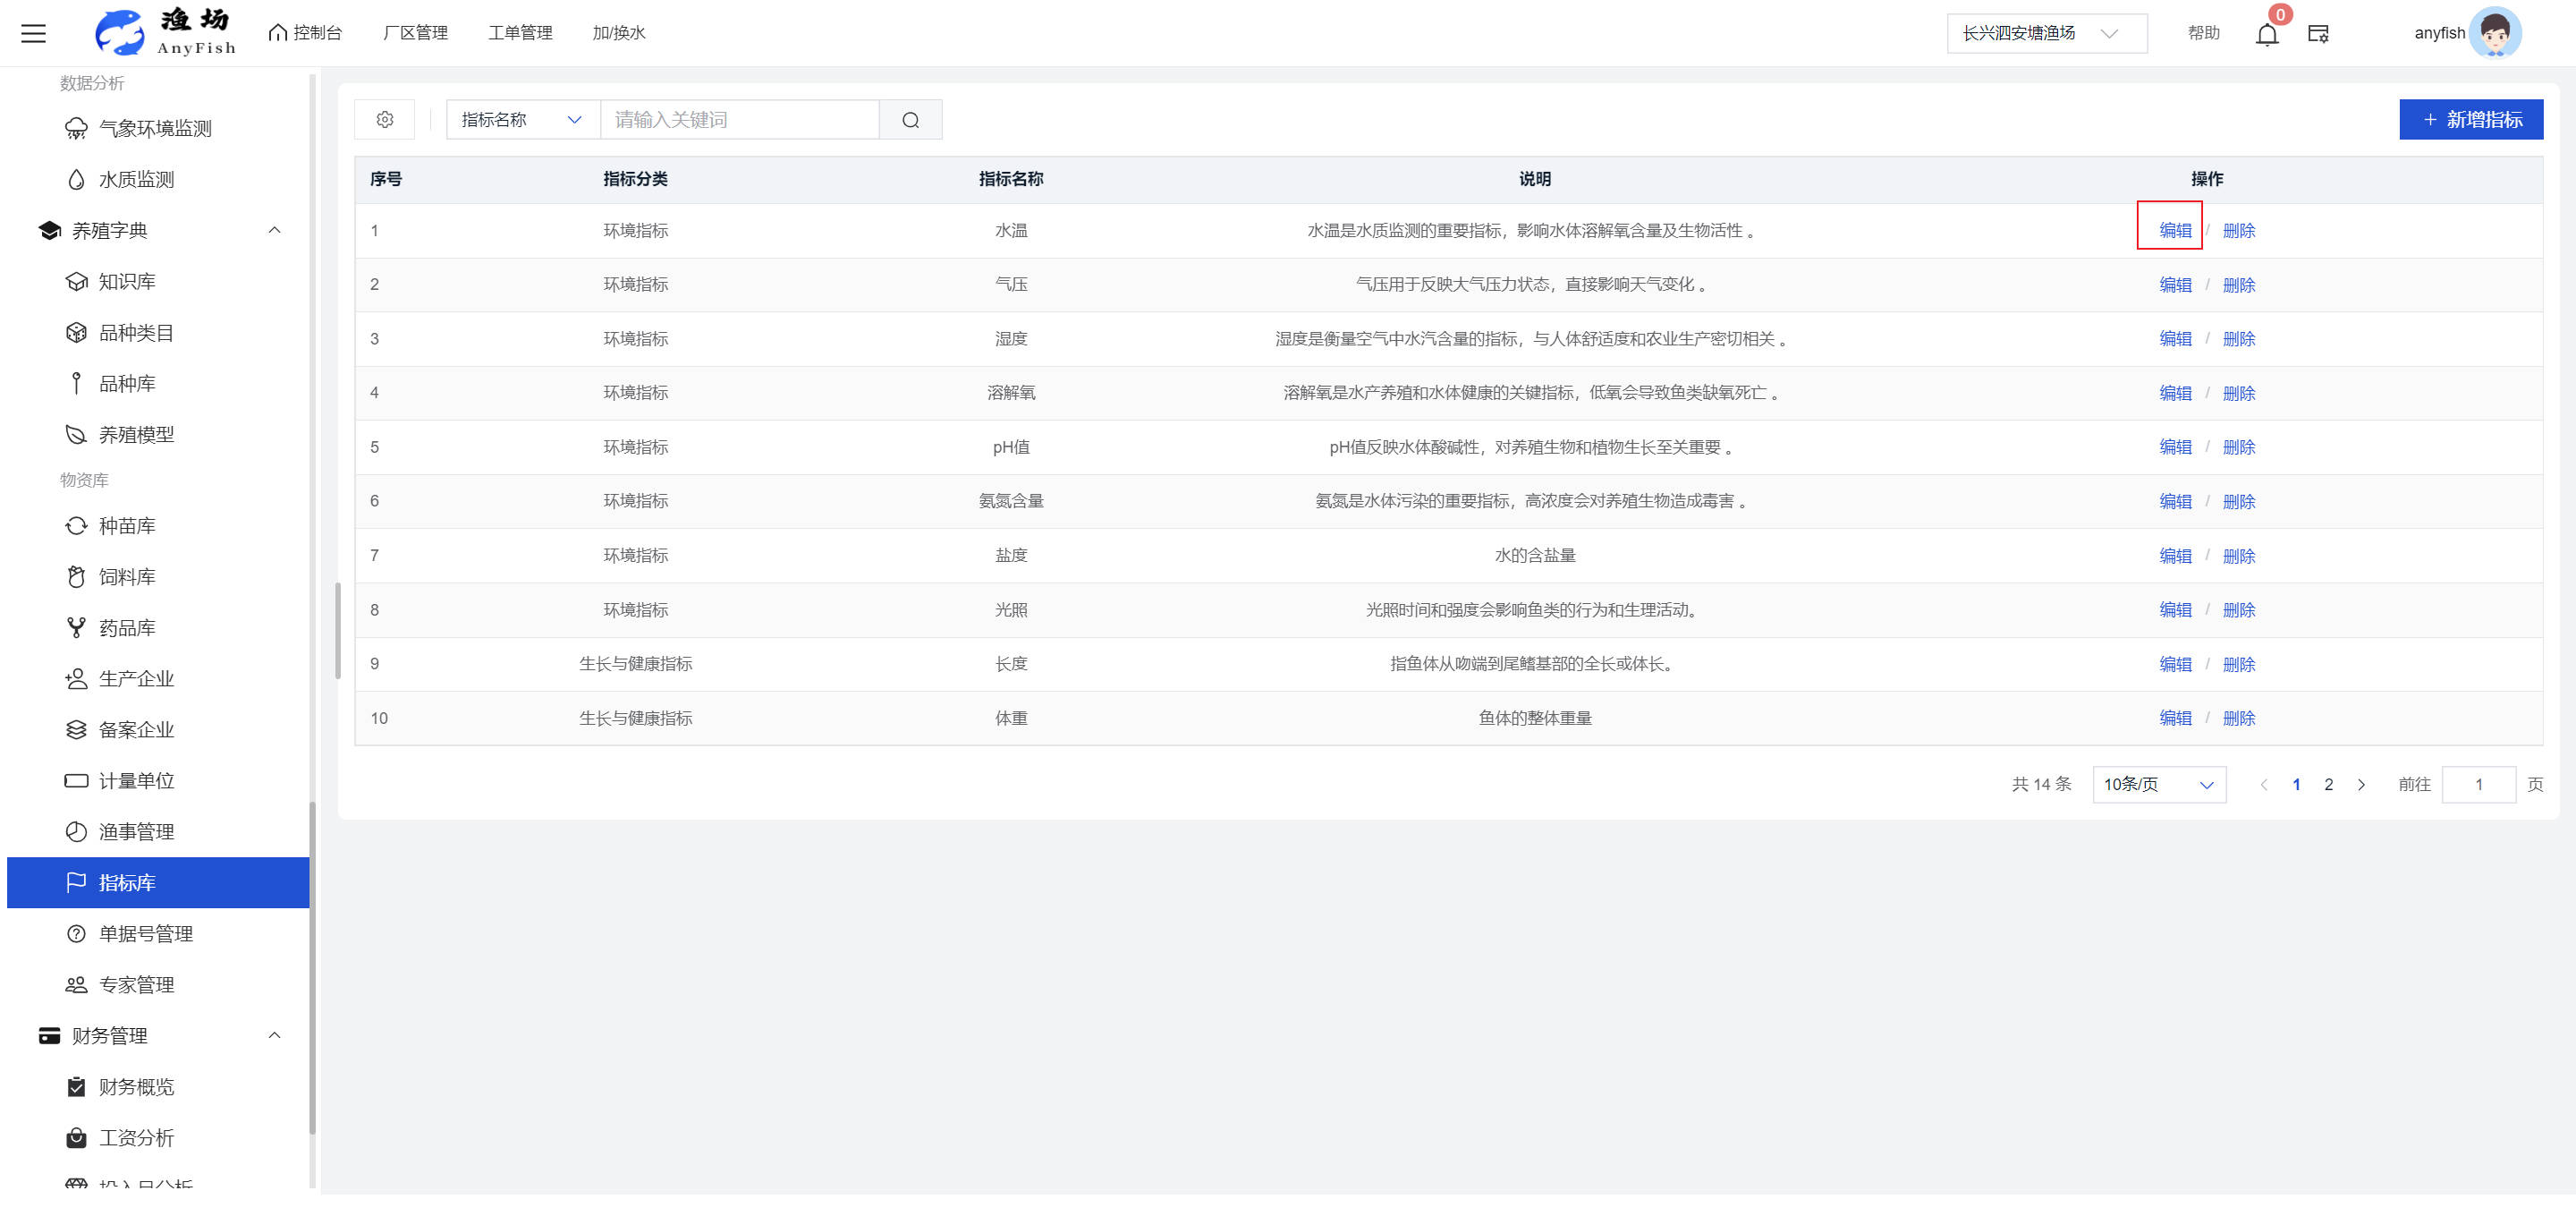This screenshot has height=1208, width=2576.
Task: Click the hamburger menu icon
Action: [33, 33]
